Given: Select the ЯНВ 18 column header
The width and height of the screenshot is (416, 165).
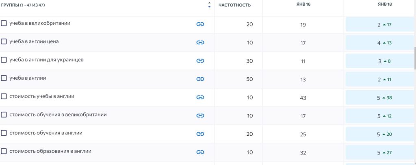Looking at the screenshot, I should tap(385, 4).
